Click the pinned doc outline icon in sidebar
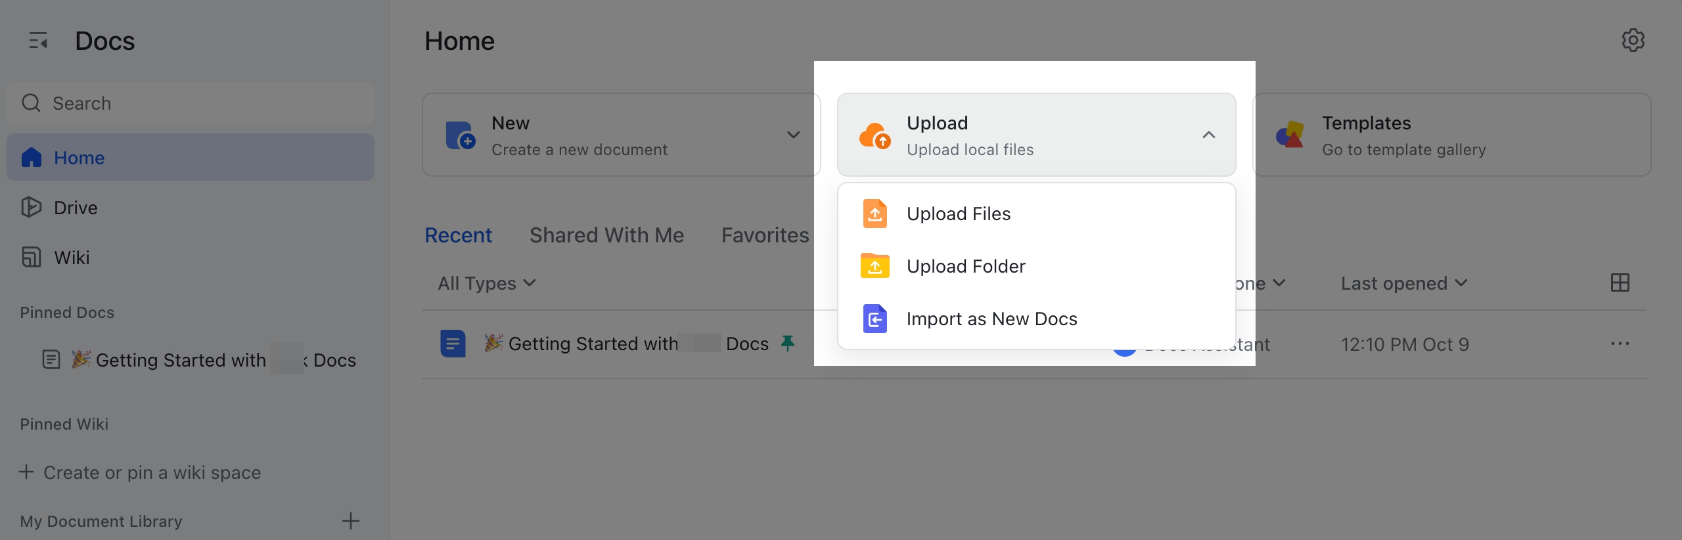The width and height of the screenshot is (1682, 540). click(x=51, y=359)
